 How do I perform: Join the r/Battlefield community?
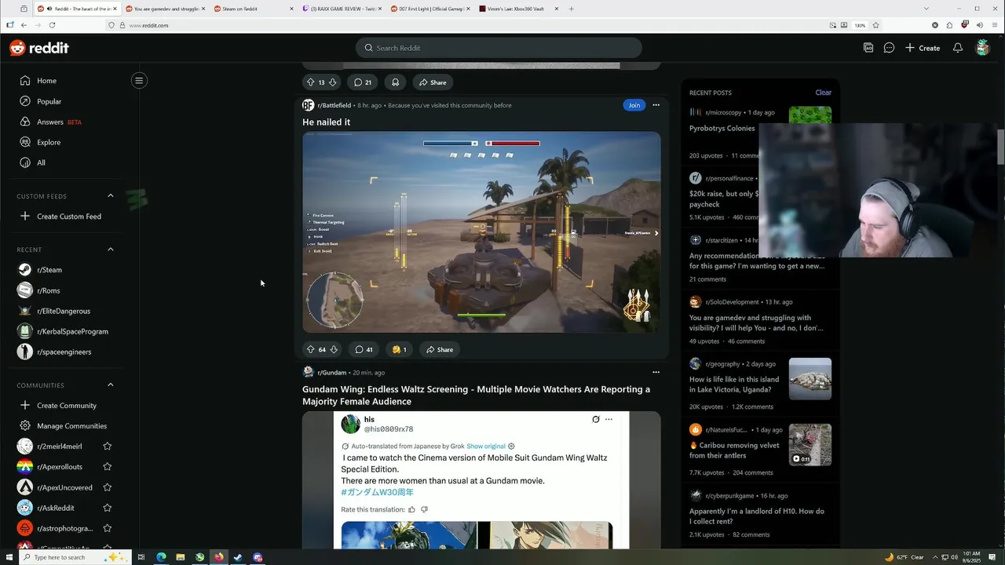634,105
